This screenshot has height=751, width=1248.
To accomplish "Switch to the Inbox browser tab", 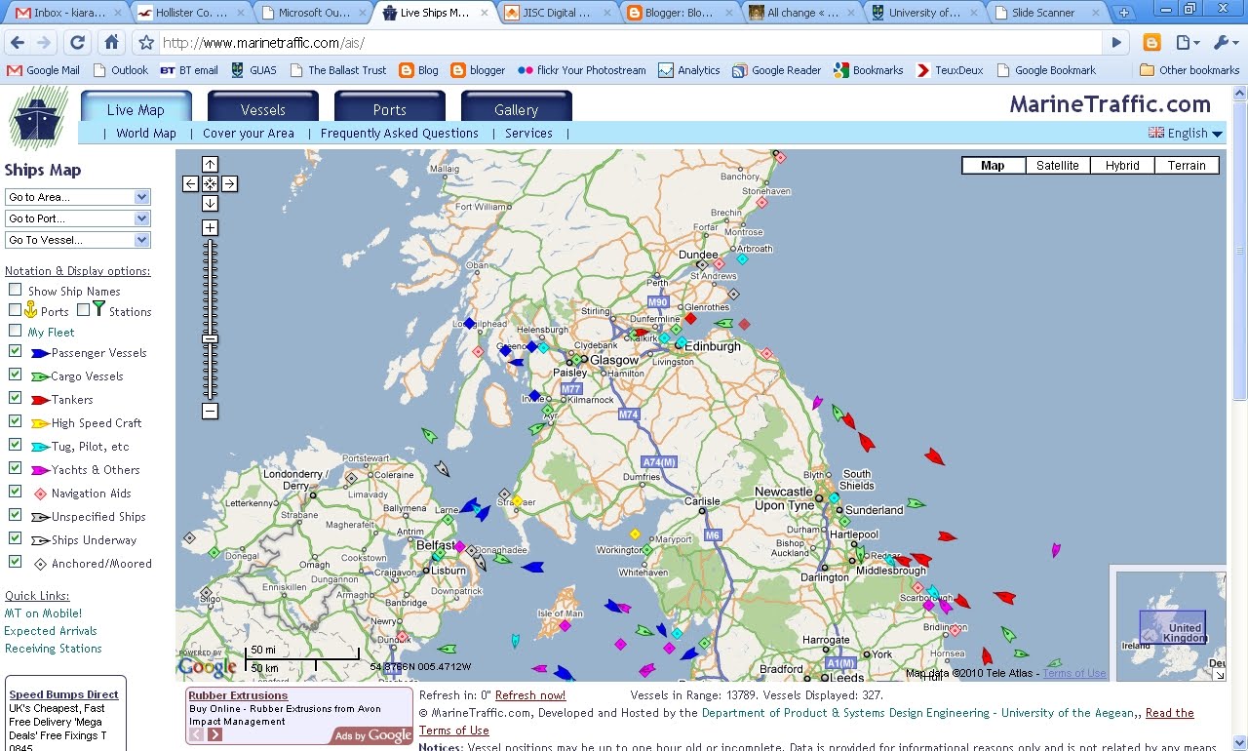I will point(66,13).
